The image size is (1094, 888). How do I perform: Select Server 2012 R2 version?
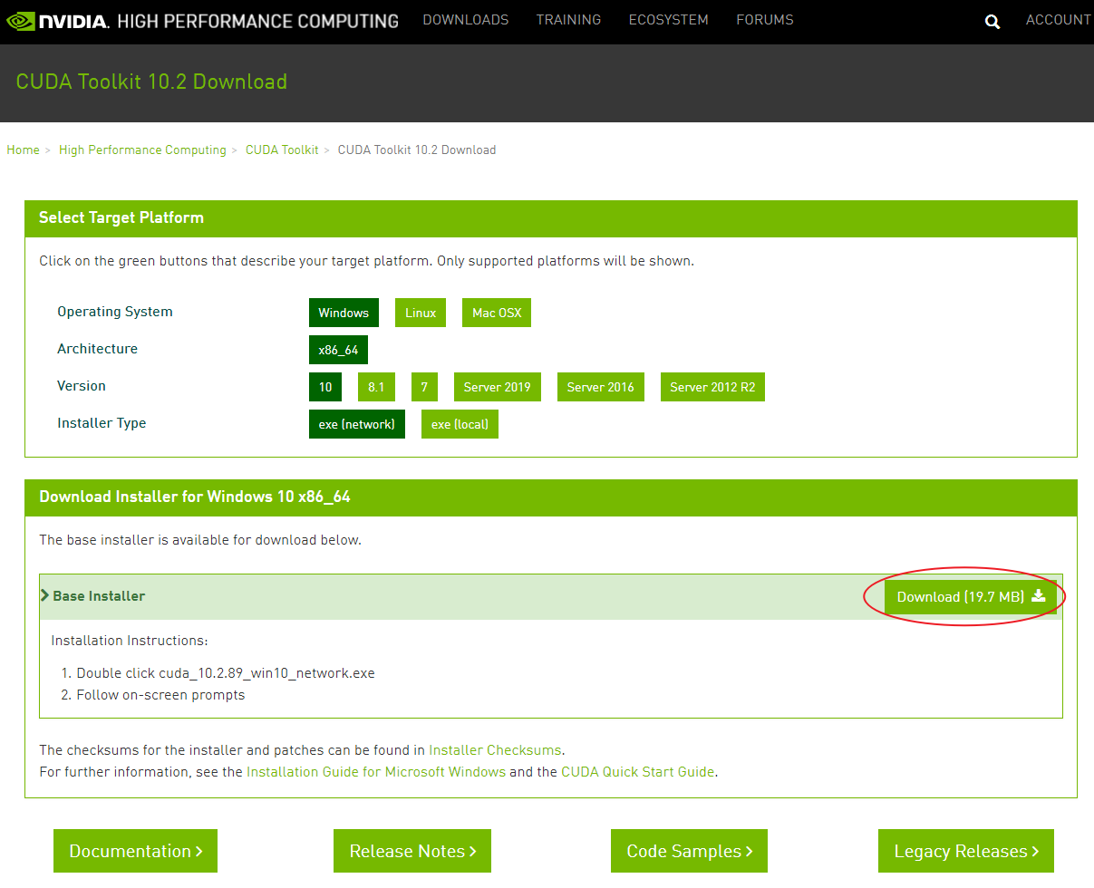[712, 387]
